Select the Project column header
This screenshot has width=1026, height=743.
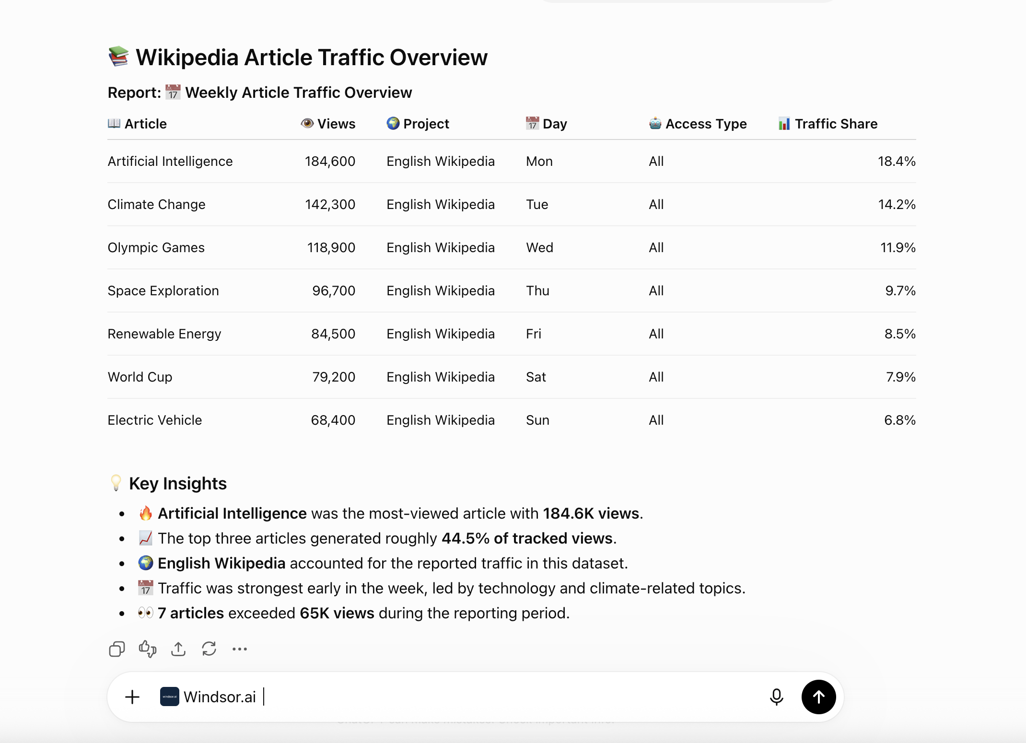(x=418, y=124)
